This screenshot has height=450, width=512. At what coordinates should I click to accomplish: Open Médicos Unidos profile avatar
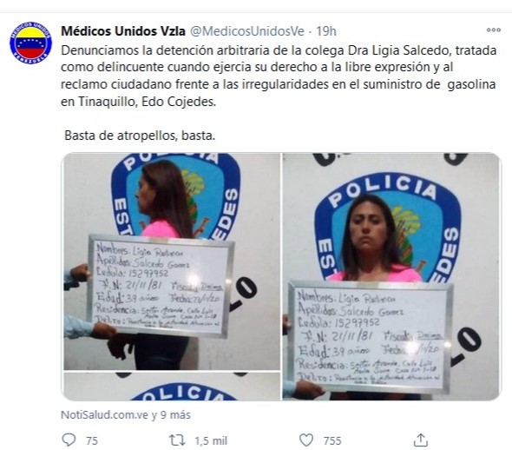point(30,43)
